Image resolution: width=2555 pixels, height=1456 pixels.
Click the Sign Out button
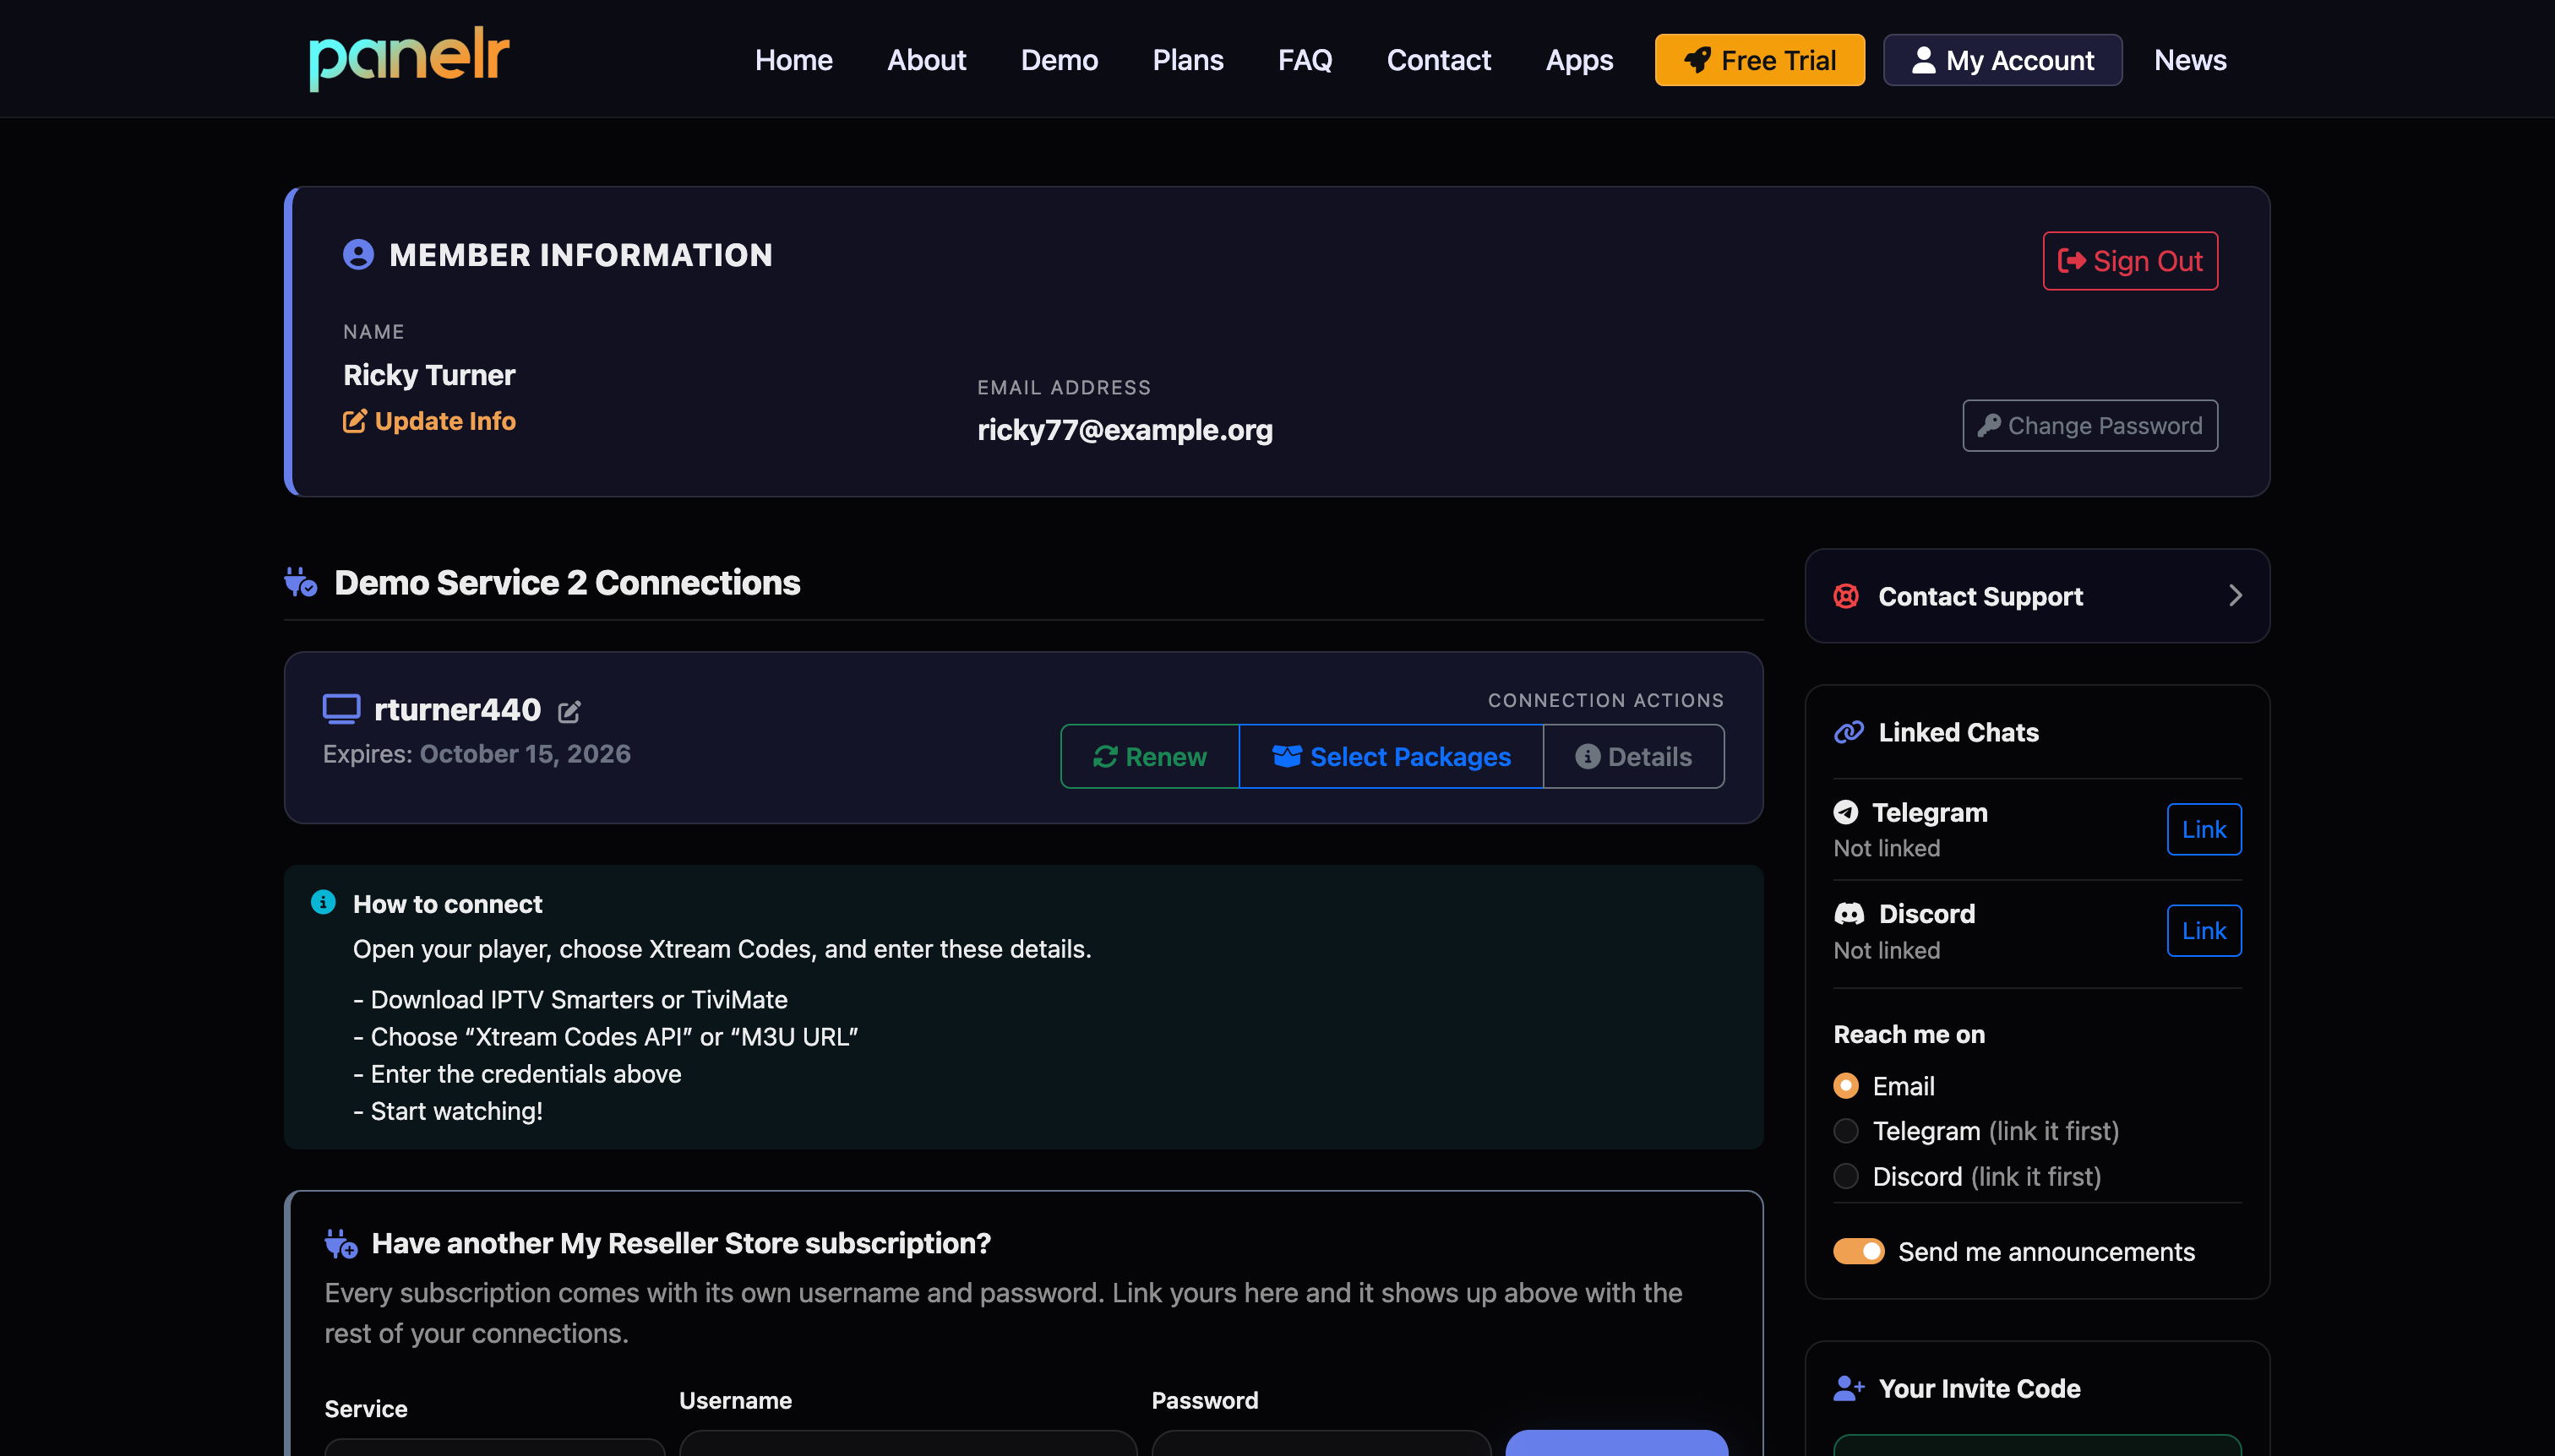coord(2130,261)
